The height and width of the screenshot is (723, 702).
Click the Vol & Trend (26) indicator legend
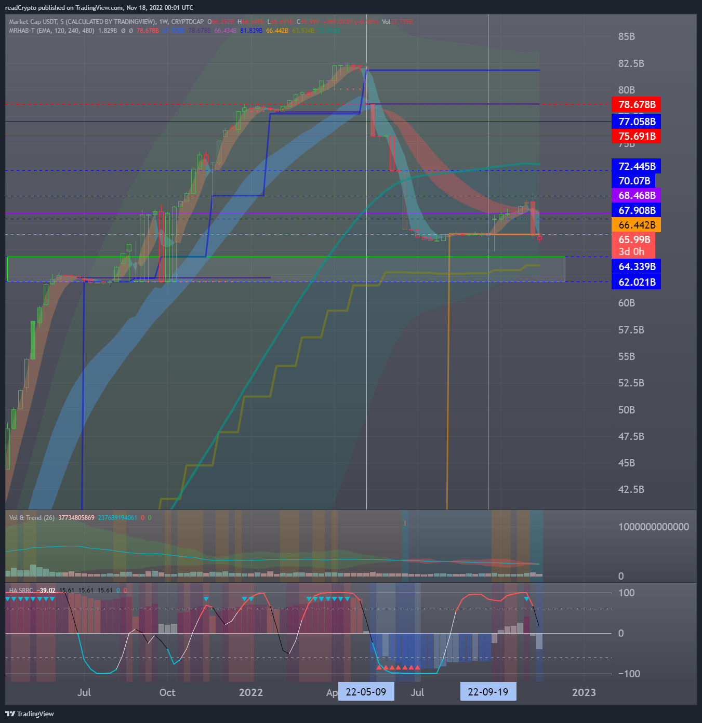pyautogui.click(x=32, y=518)
